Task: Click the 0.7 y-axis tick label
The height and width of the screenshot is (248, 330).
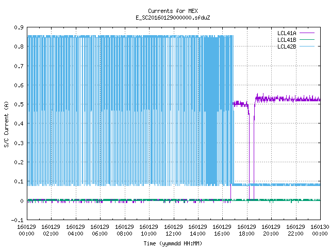Action: 19,66
